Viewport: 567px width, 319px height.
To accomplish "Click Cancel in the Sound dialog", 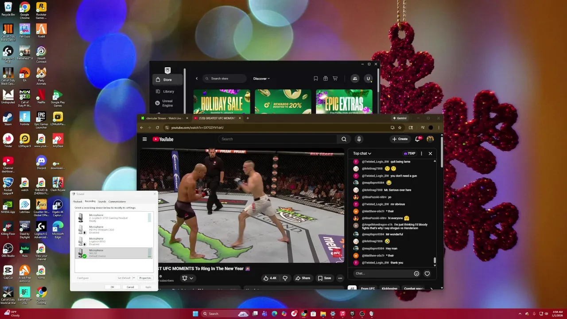I will point(130,287).
